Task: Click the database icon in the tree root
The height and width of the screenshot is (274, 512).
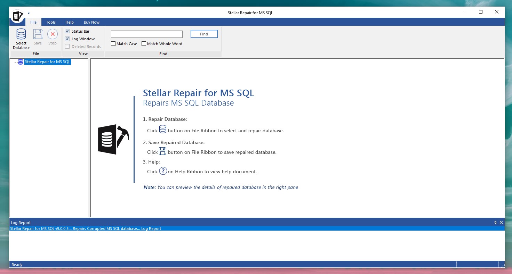Action: click(x=21, y=62)
